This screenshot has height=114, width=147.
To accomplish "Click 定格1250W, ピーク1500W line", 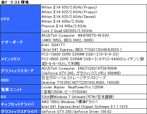I will tap(64, 92).
